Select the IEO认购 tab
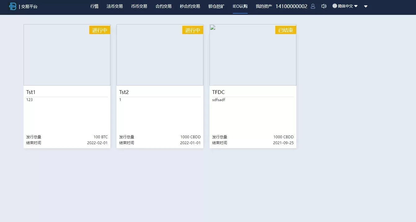 click(x=240, y=6)
